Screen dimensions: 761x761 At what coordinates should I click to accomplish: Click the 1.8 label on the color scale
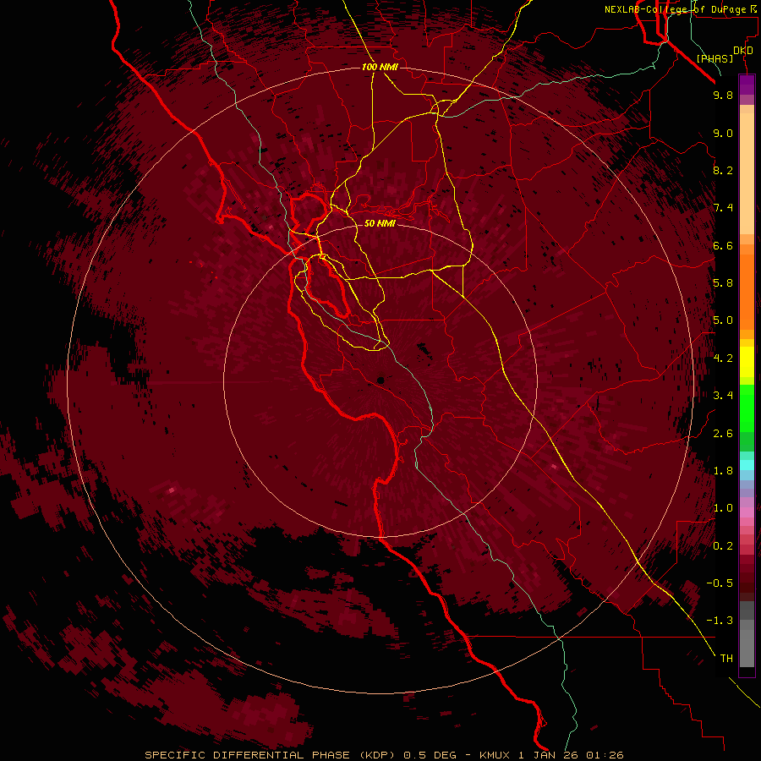tap(723, 471)
